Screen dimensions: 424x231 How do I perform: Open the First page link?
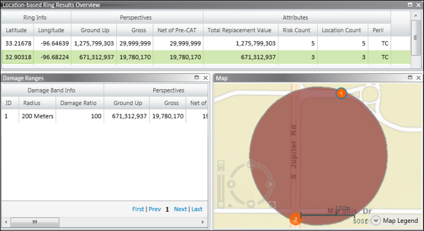click(x=138, y=209)
